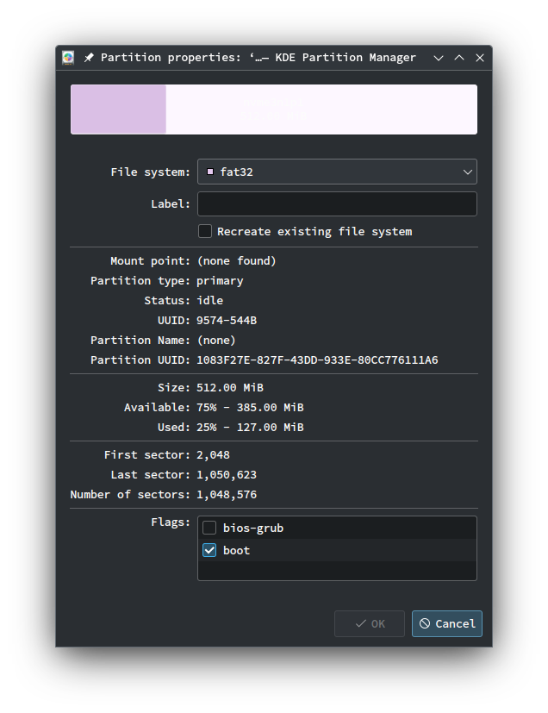Screen dimensions: 548x713
Task: Check the bios-grub flag
Action: pyautogui.click(x=209, y=528)
